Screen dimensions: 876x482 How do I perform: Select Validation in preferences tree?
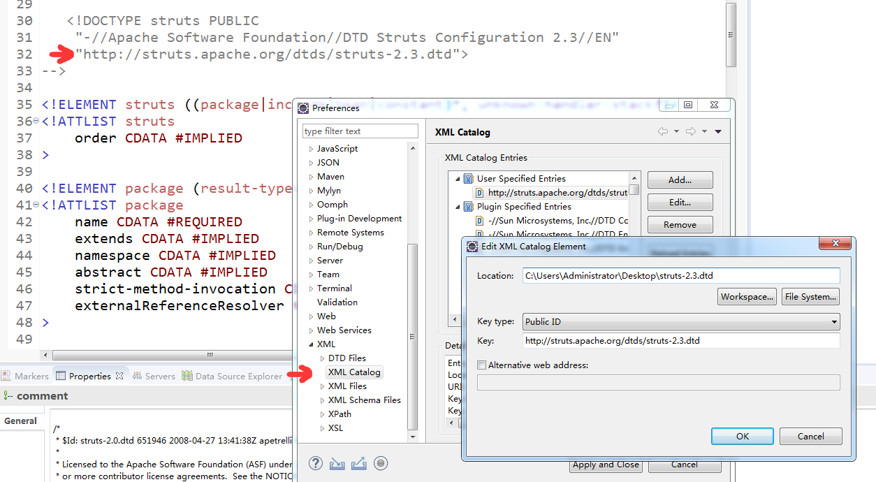click(337, 302)
